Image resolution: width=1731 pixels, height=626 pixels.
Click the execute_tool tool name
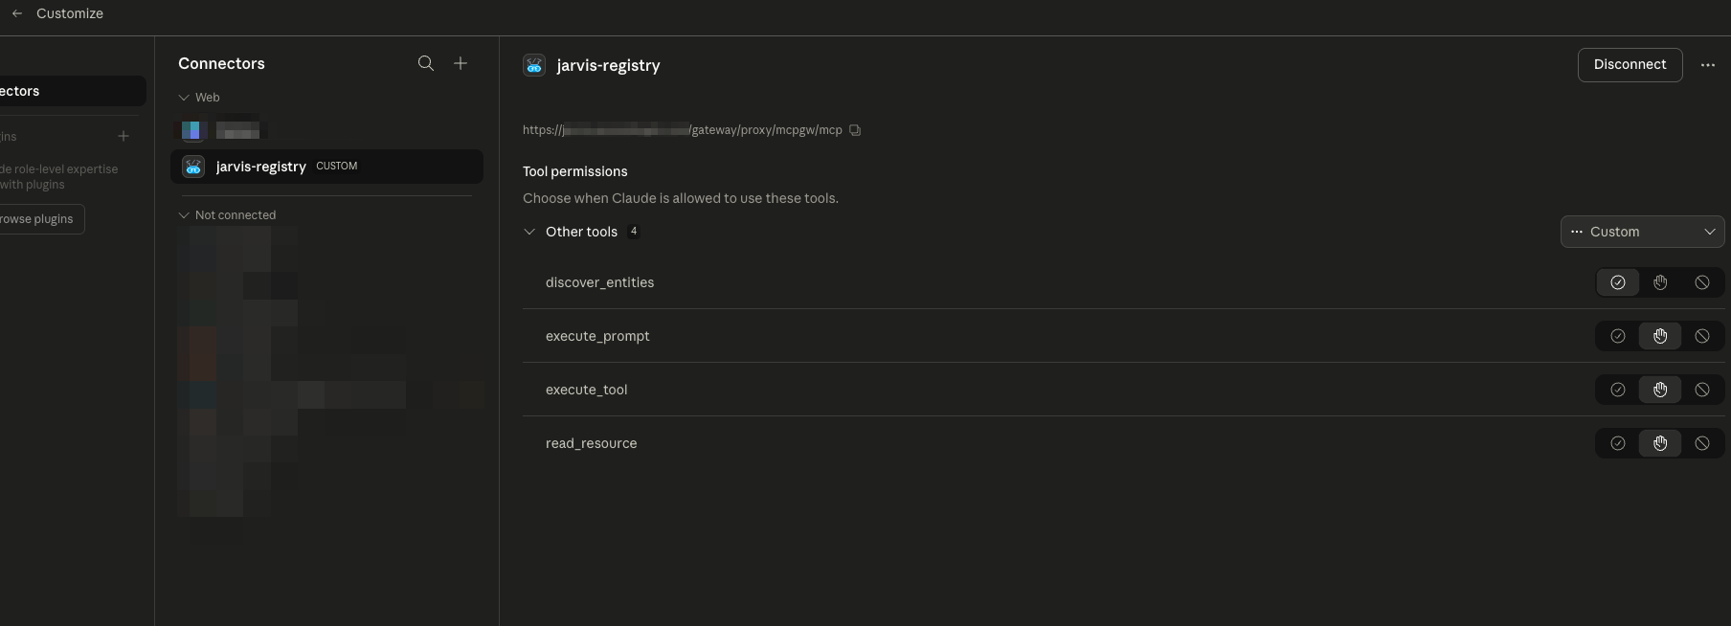(x=587, y=390)
